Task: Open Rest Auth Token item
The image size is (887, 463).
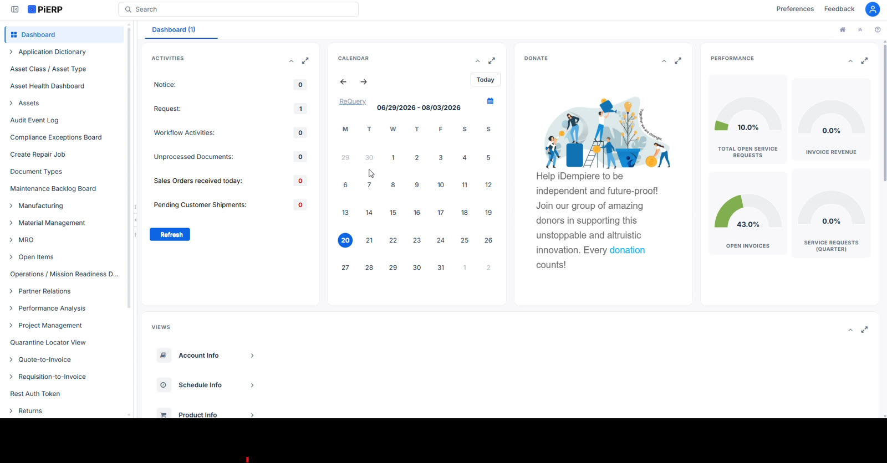Action: 35,394
